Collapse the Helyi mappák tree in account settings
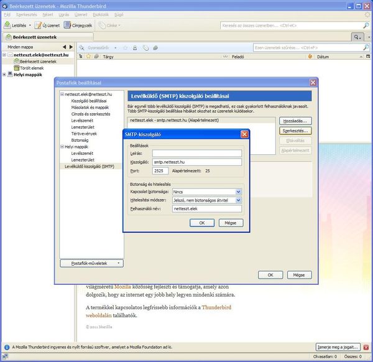The height and width of the screenshot is (362, 373). pos(62,146)
